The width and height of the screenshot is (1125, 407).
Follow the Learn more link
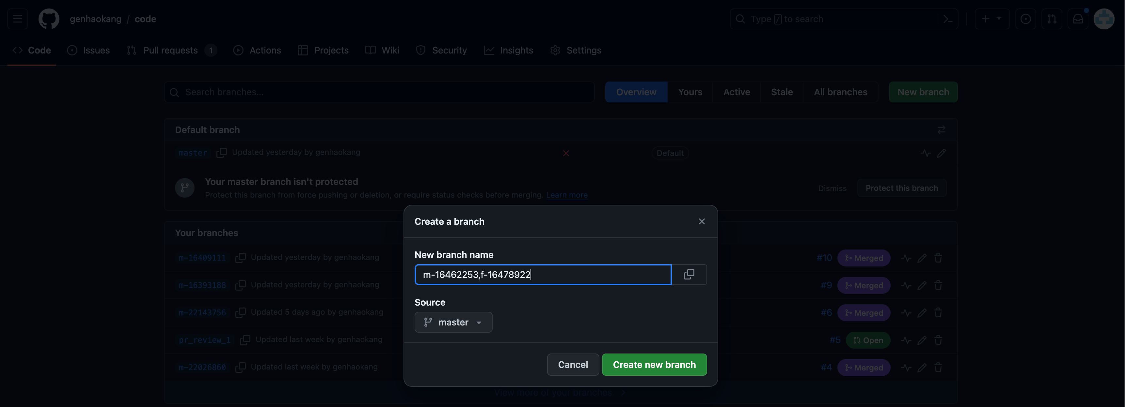click(566, 195)
